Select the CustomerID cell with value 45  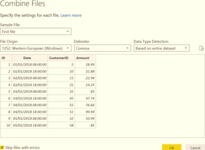pos(61,99)
